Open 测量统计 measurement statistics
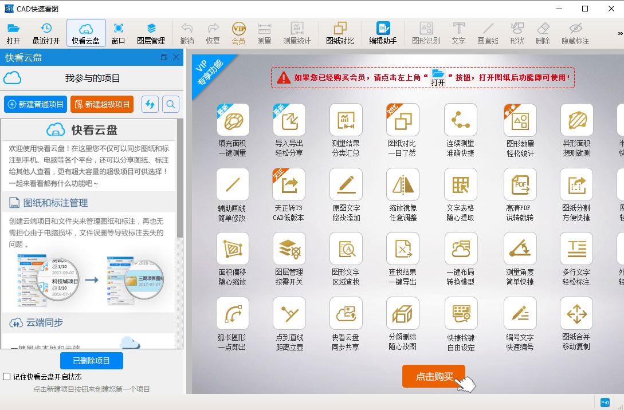This screenshot has height=410, width=624. tap(297, 33)
